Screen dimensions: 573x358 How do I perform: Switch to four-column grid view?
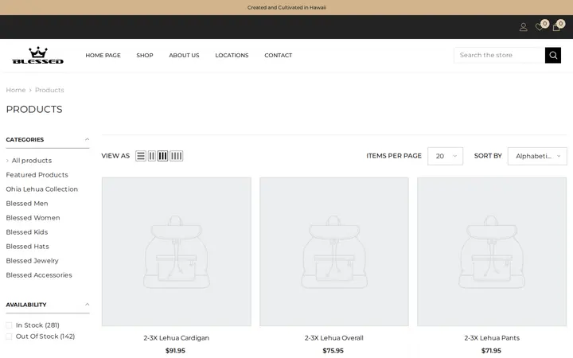pyautogui.click(x=176, y=156)
